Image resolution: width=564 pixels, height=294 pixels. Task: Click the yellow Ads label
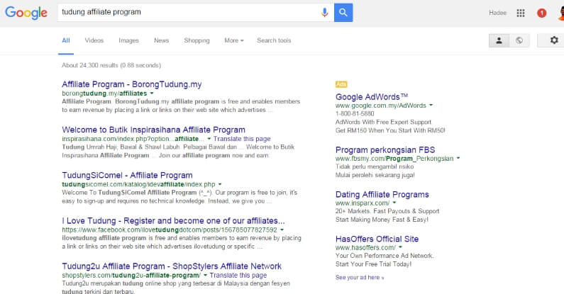pyautogui.click(x=341, y=84)
